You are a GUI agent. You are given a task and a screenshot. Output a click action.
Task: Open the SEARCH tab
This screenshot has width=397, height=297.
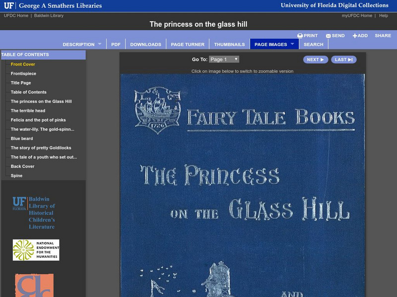314,45
